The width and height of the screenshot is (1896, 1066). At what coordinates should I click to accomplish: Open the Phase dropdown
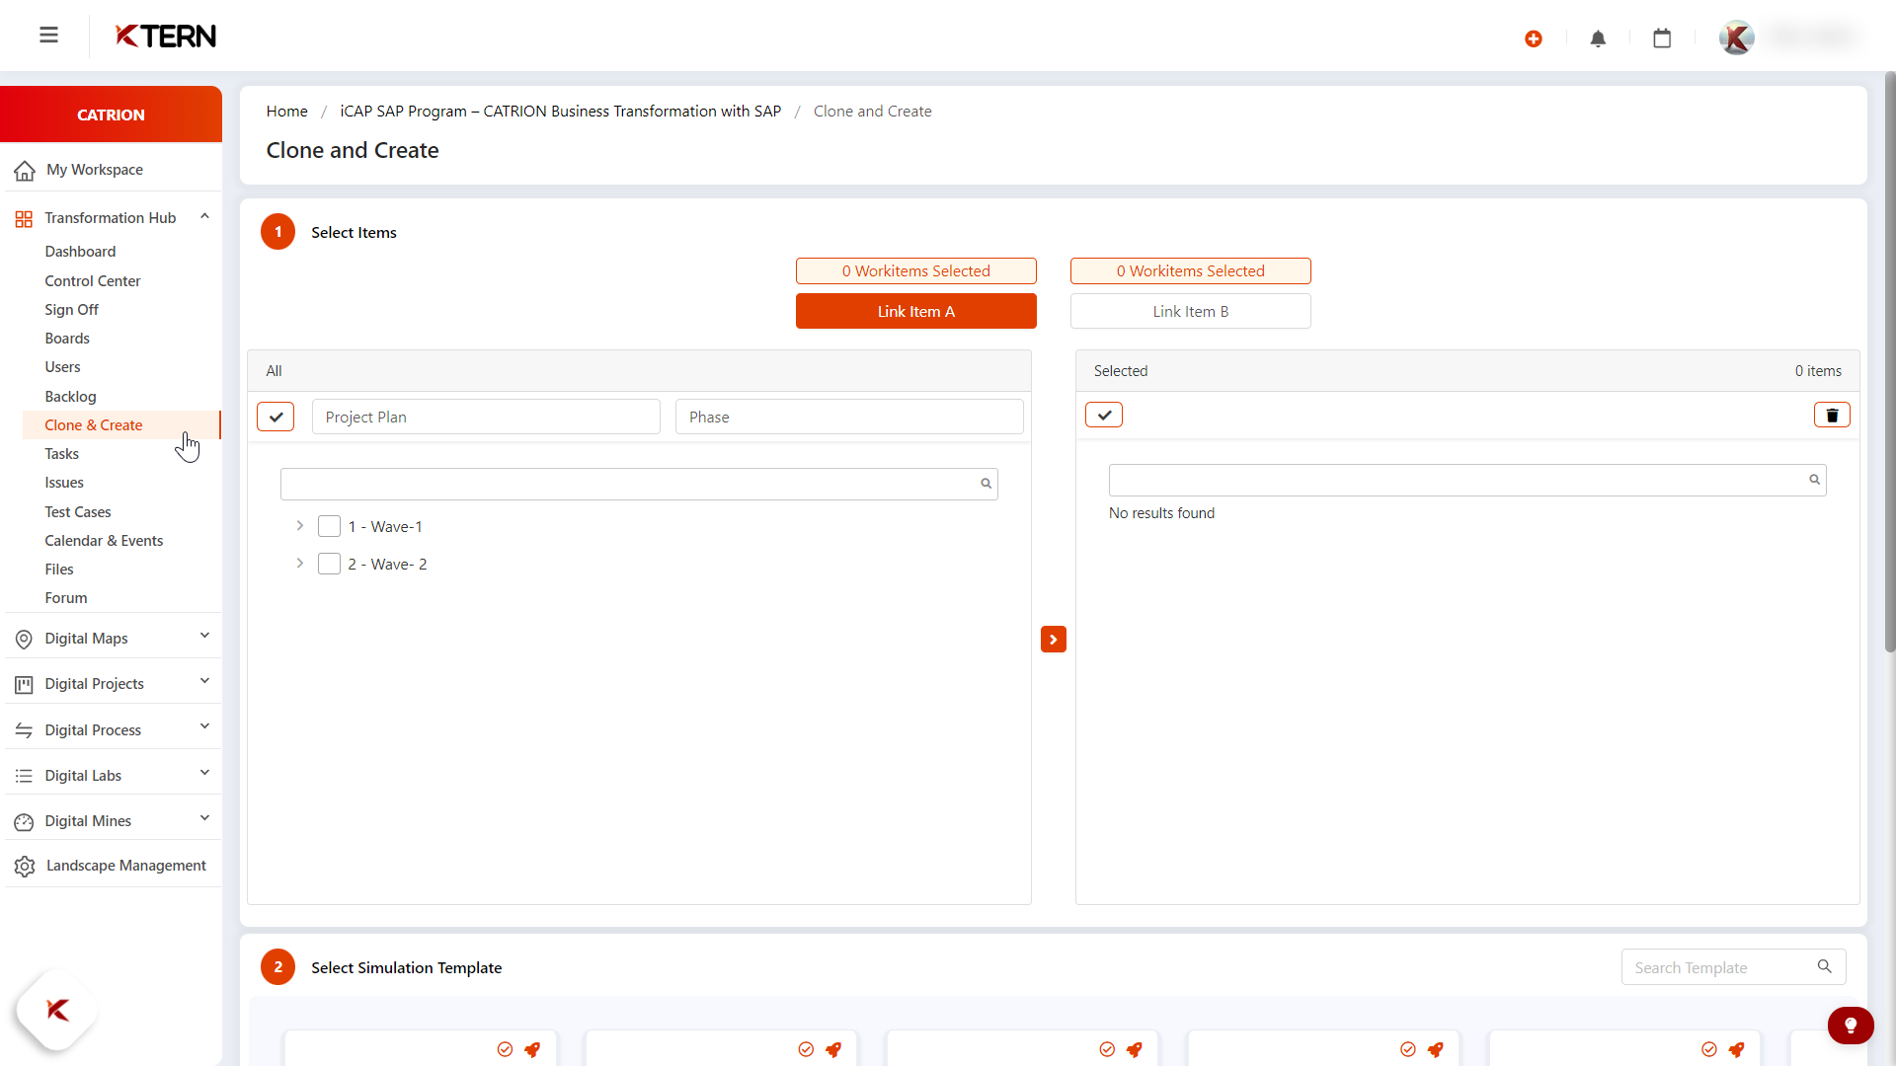[849, 418]
